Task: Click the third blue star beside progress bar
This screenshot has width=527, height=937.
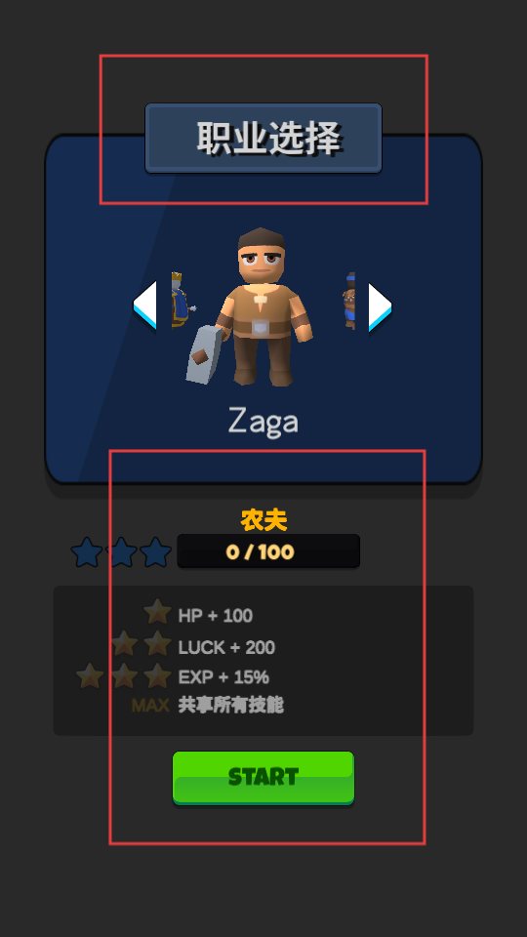Action: 156,551
